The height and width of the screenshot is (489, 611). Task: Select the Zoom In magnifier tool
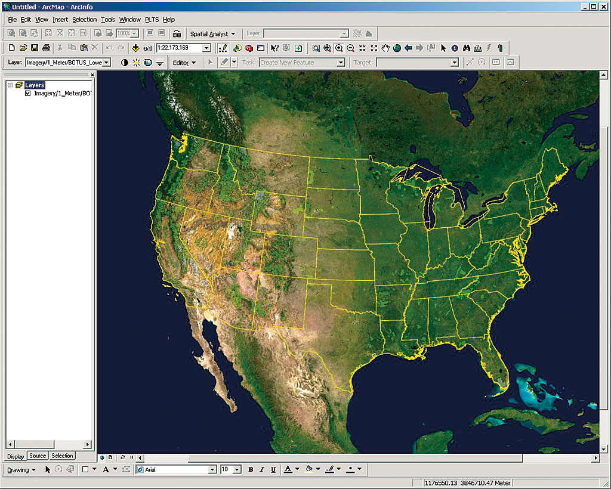tap(339, 48)
